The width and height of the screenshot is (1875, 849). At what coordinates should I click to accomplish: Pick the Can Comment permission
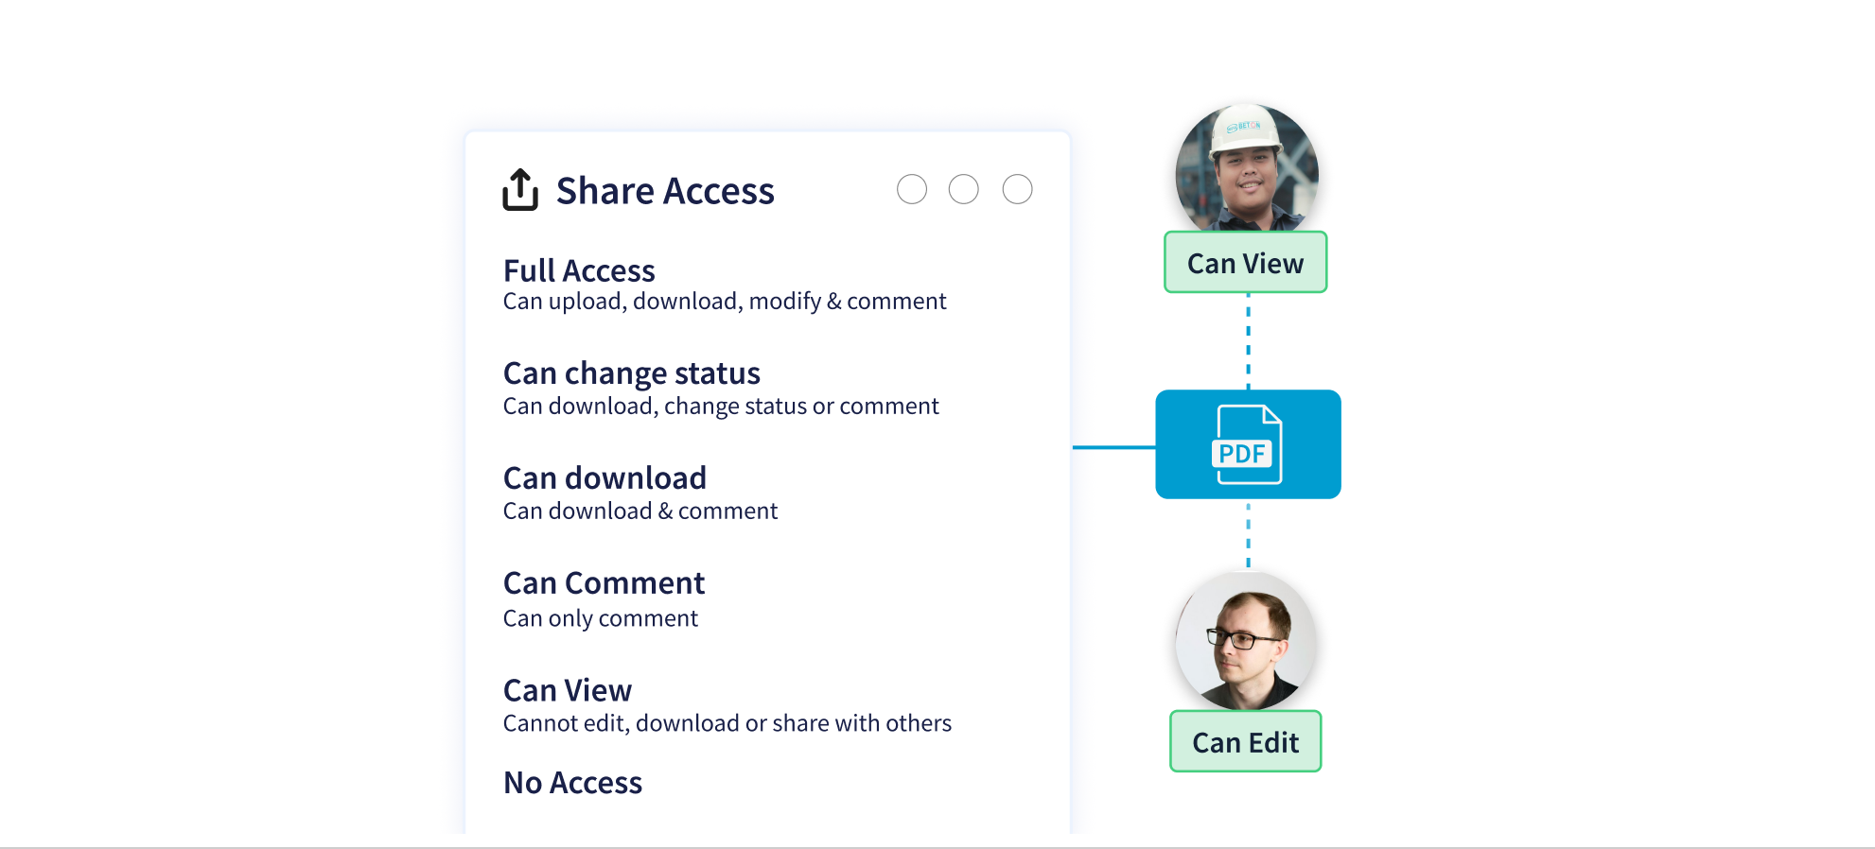pos(604,582)
